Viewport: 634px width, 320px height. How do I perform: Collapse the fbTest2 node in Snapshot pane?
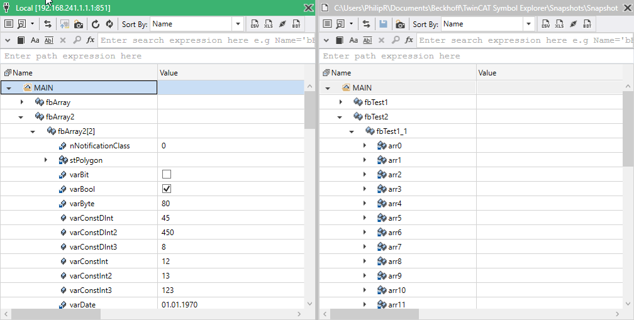339,117
